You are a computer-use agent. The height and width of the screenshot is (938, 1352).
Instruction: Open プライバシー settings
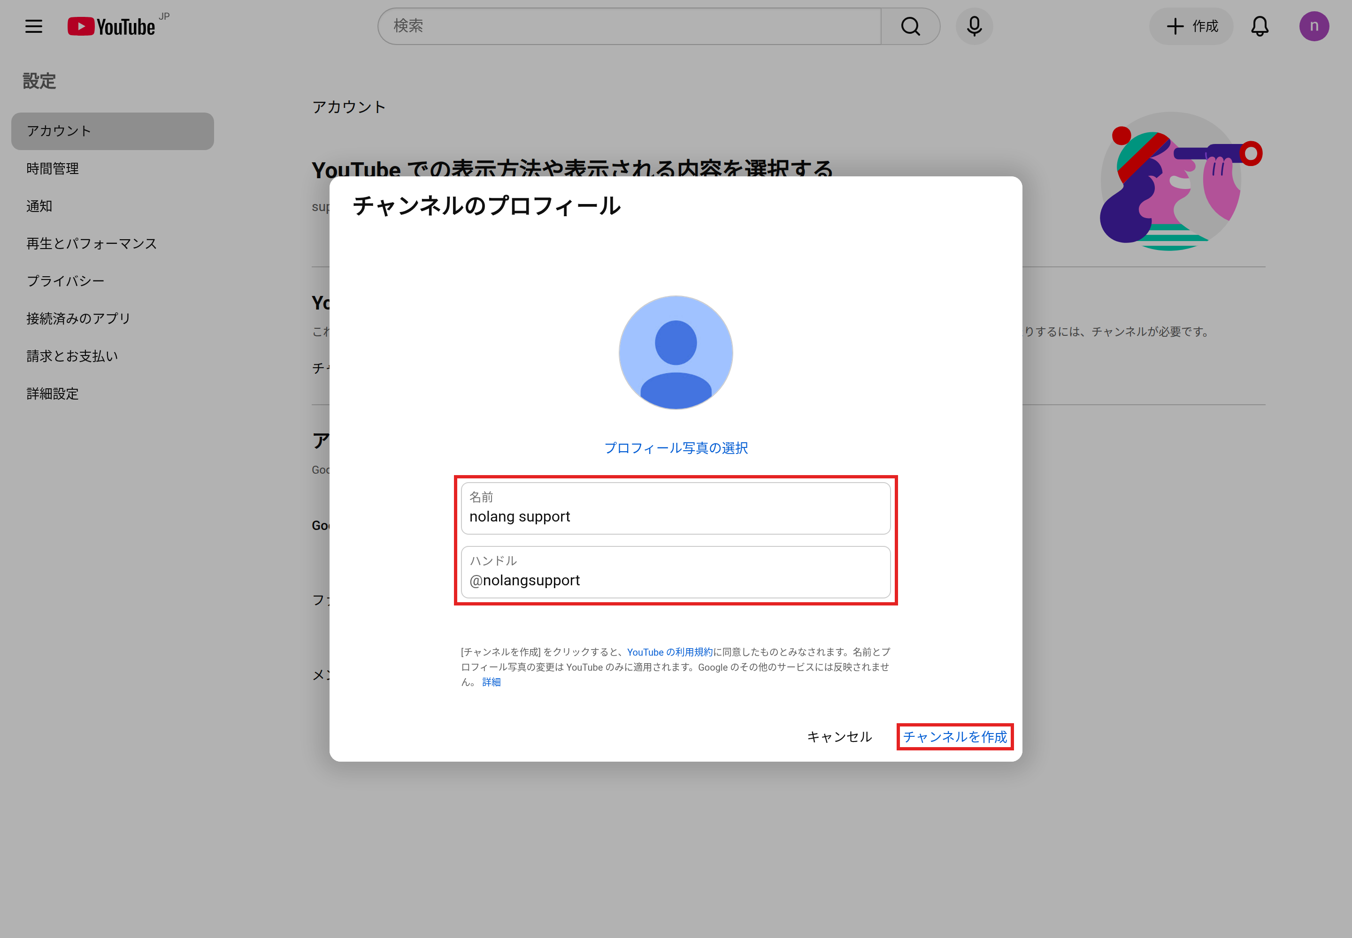click(112, 281)
